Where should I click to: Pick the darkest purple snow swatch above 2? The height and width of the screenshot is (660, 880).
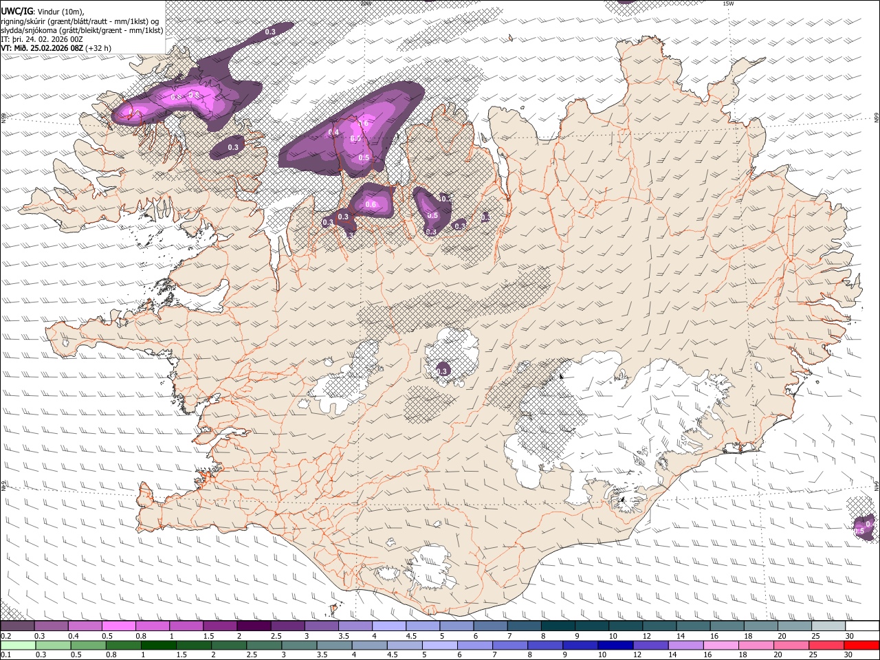254,626
